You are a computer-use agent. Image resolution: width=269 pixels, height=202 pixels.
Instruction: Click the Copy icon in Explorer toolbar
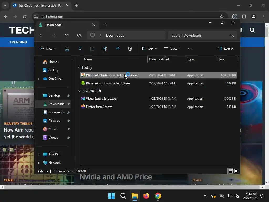79,49
